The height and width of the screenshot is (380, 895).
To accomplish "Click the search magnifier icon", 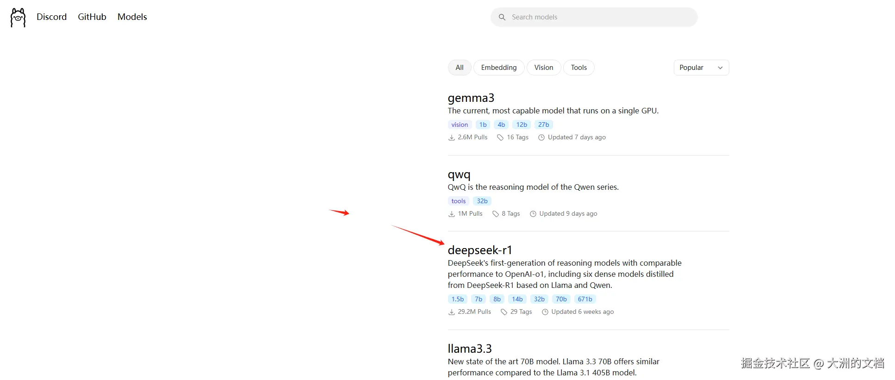I will (502, 17).
